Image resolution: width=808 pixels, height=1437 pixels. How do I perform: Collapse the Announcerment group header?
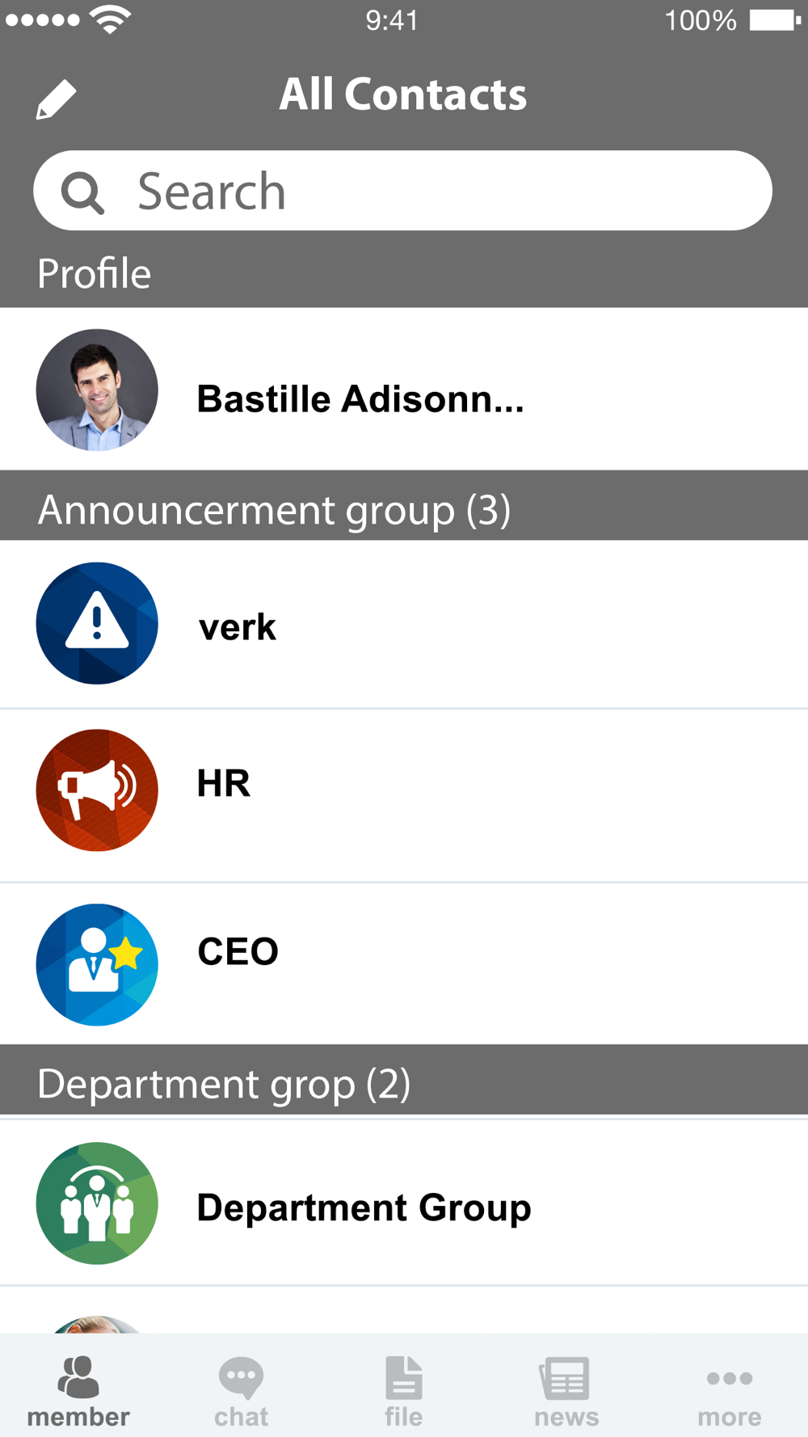coord(404,506)
